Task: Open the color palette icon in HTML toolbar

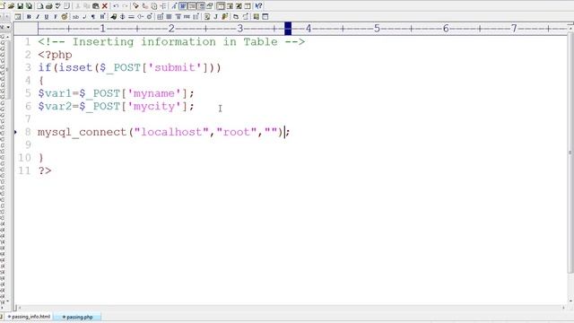Action: tap(65, 17)
